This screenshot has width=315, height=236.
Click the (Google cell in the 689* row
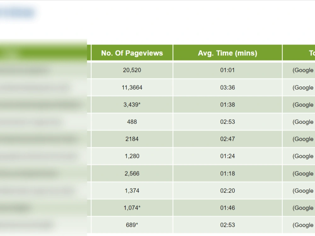click(299, 225)
